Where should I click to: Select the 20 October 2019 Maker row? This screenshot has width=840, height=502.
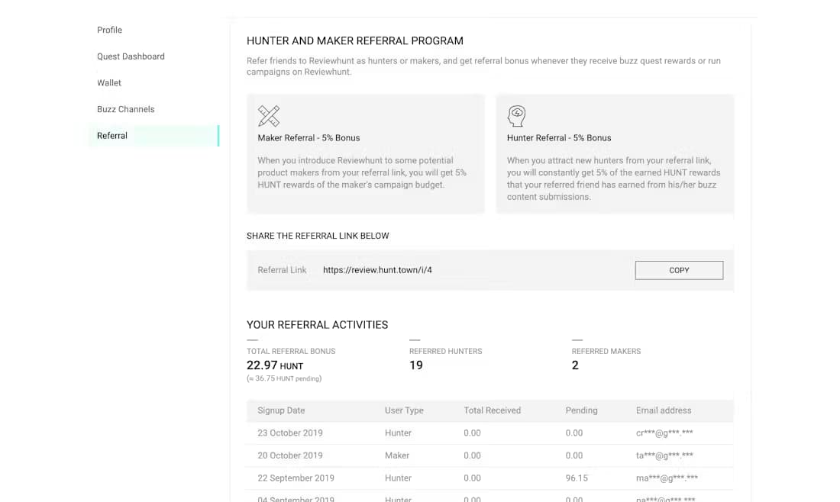point(489,455)
